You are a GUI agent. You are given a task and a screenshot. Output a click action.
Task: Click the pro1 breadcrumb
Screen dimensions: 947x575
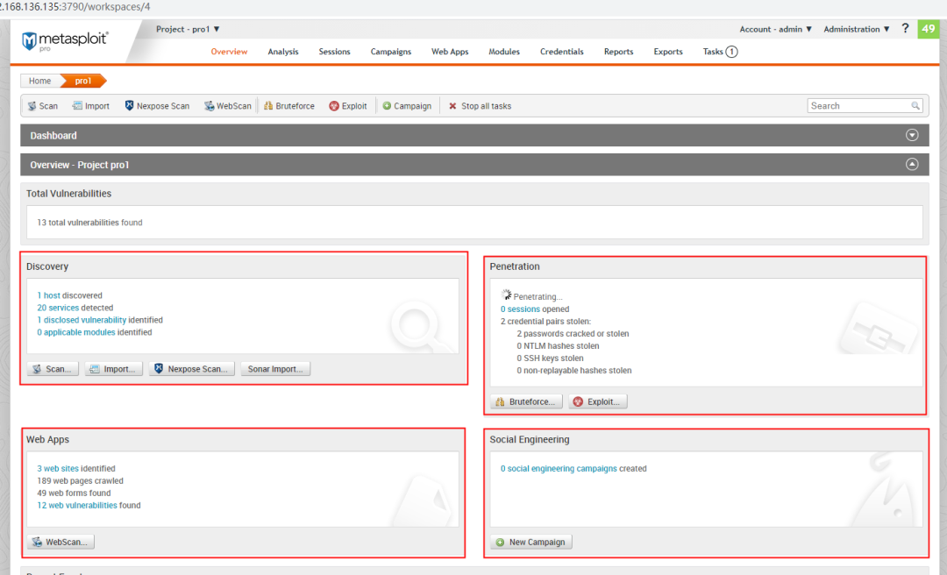pyautogui.click(x=82, y=81)
